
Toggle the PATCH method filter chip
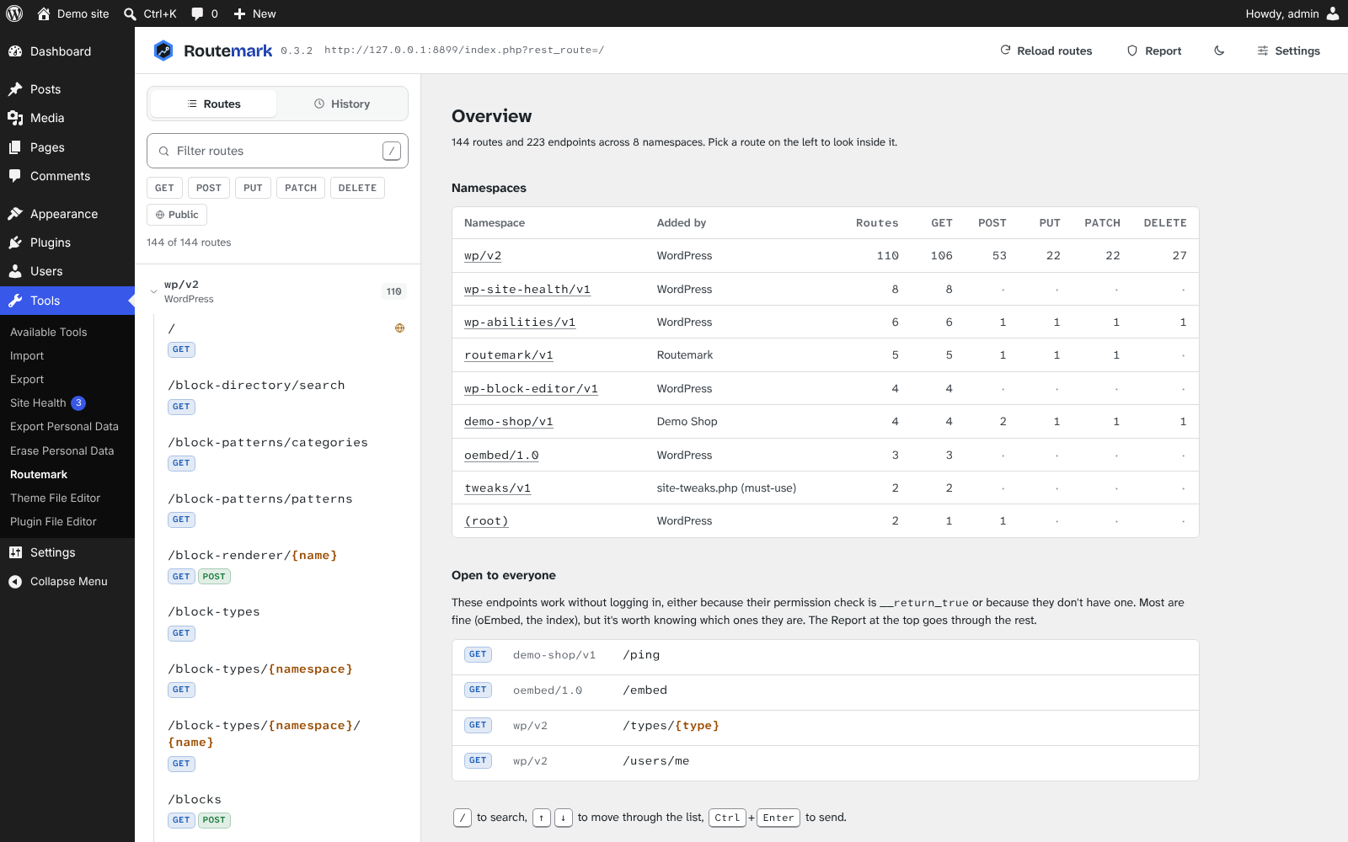(x=301, y=188)
